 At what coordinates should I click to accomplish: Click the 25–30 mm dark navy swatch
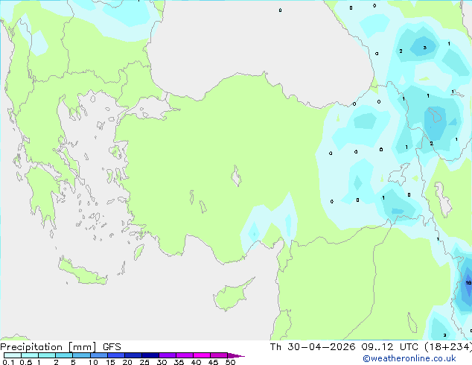(x=150, y=355)
